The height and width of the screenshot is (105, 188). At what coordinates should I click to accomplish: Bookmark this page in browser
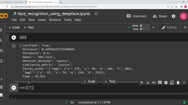click(176, 7)
